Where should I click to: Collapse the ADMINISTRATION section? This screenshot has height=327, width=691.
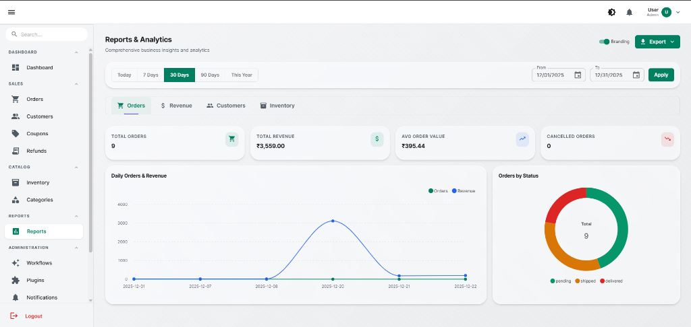click(x=76, y=248)
